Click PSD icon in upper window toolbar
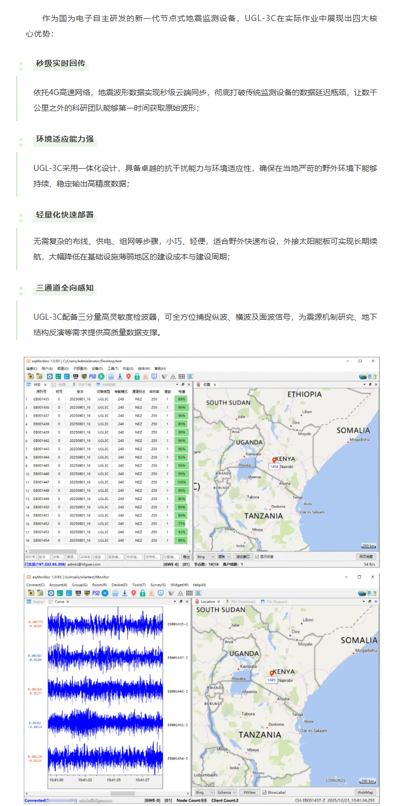399x806 pixels. pyautogui.click(x=92, y=376)
